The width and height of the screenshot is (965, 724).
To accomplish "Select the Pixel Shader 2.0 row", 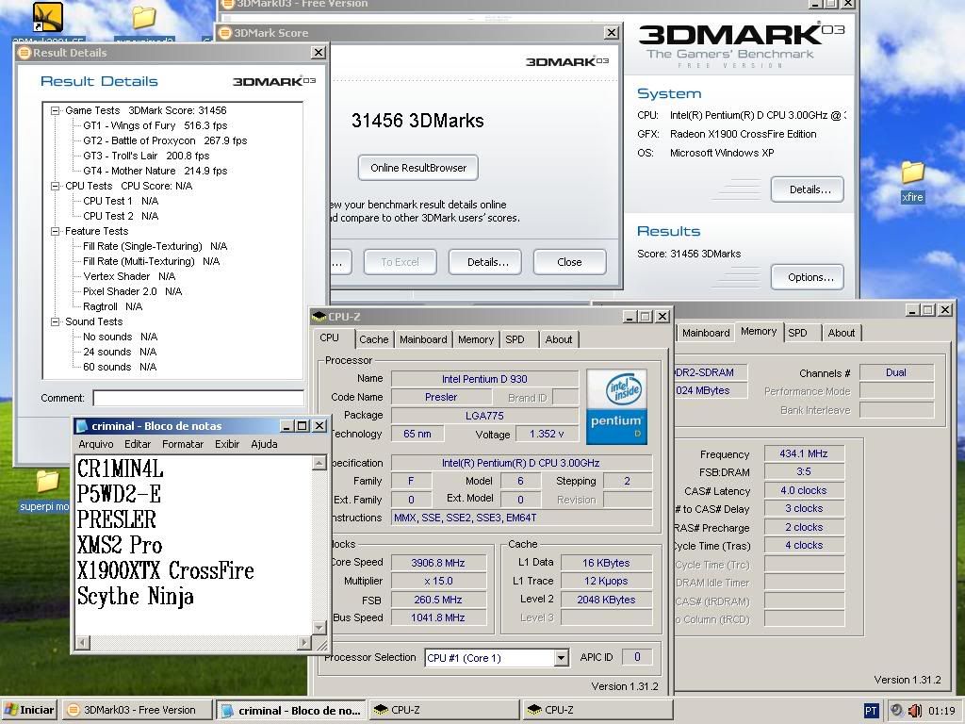I will (x=132, y=291).
